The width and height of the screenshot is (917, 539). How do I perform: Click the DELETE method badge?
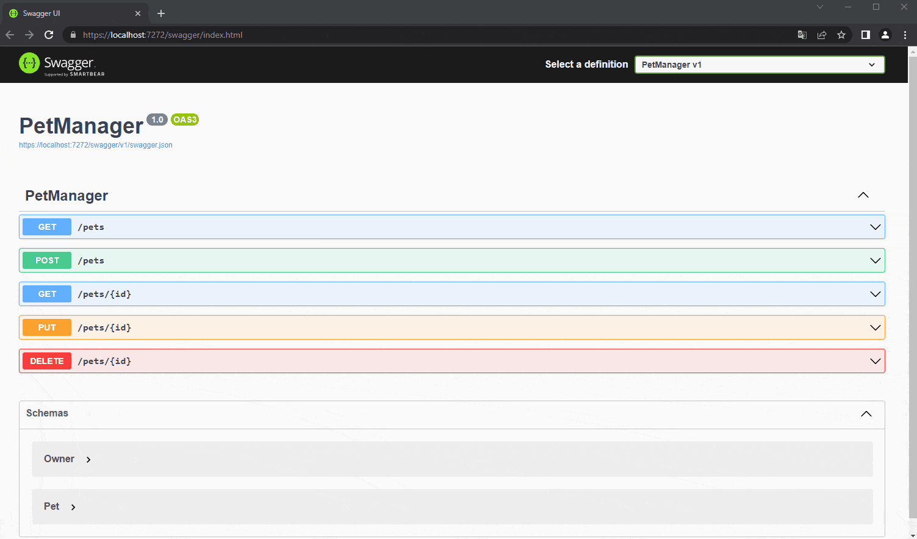pos(47,361)
